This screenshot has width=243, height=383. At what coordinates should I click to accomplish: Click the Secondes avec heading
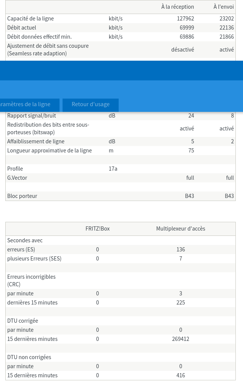click(x=25, y=240)
